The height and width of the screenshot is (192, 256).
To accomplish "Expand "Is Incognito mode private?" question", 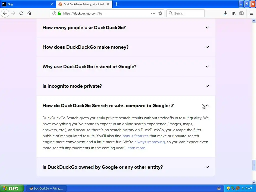I will (126, 86).
